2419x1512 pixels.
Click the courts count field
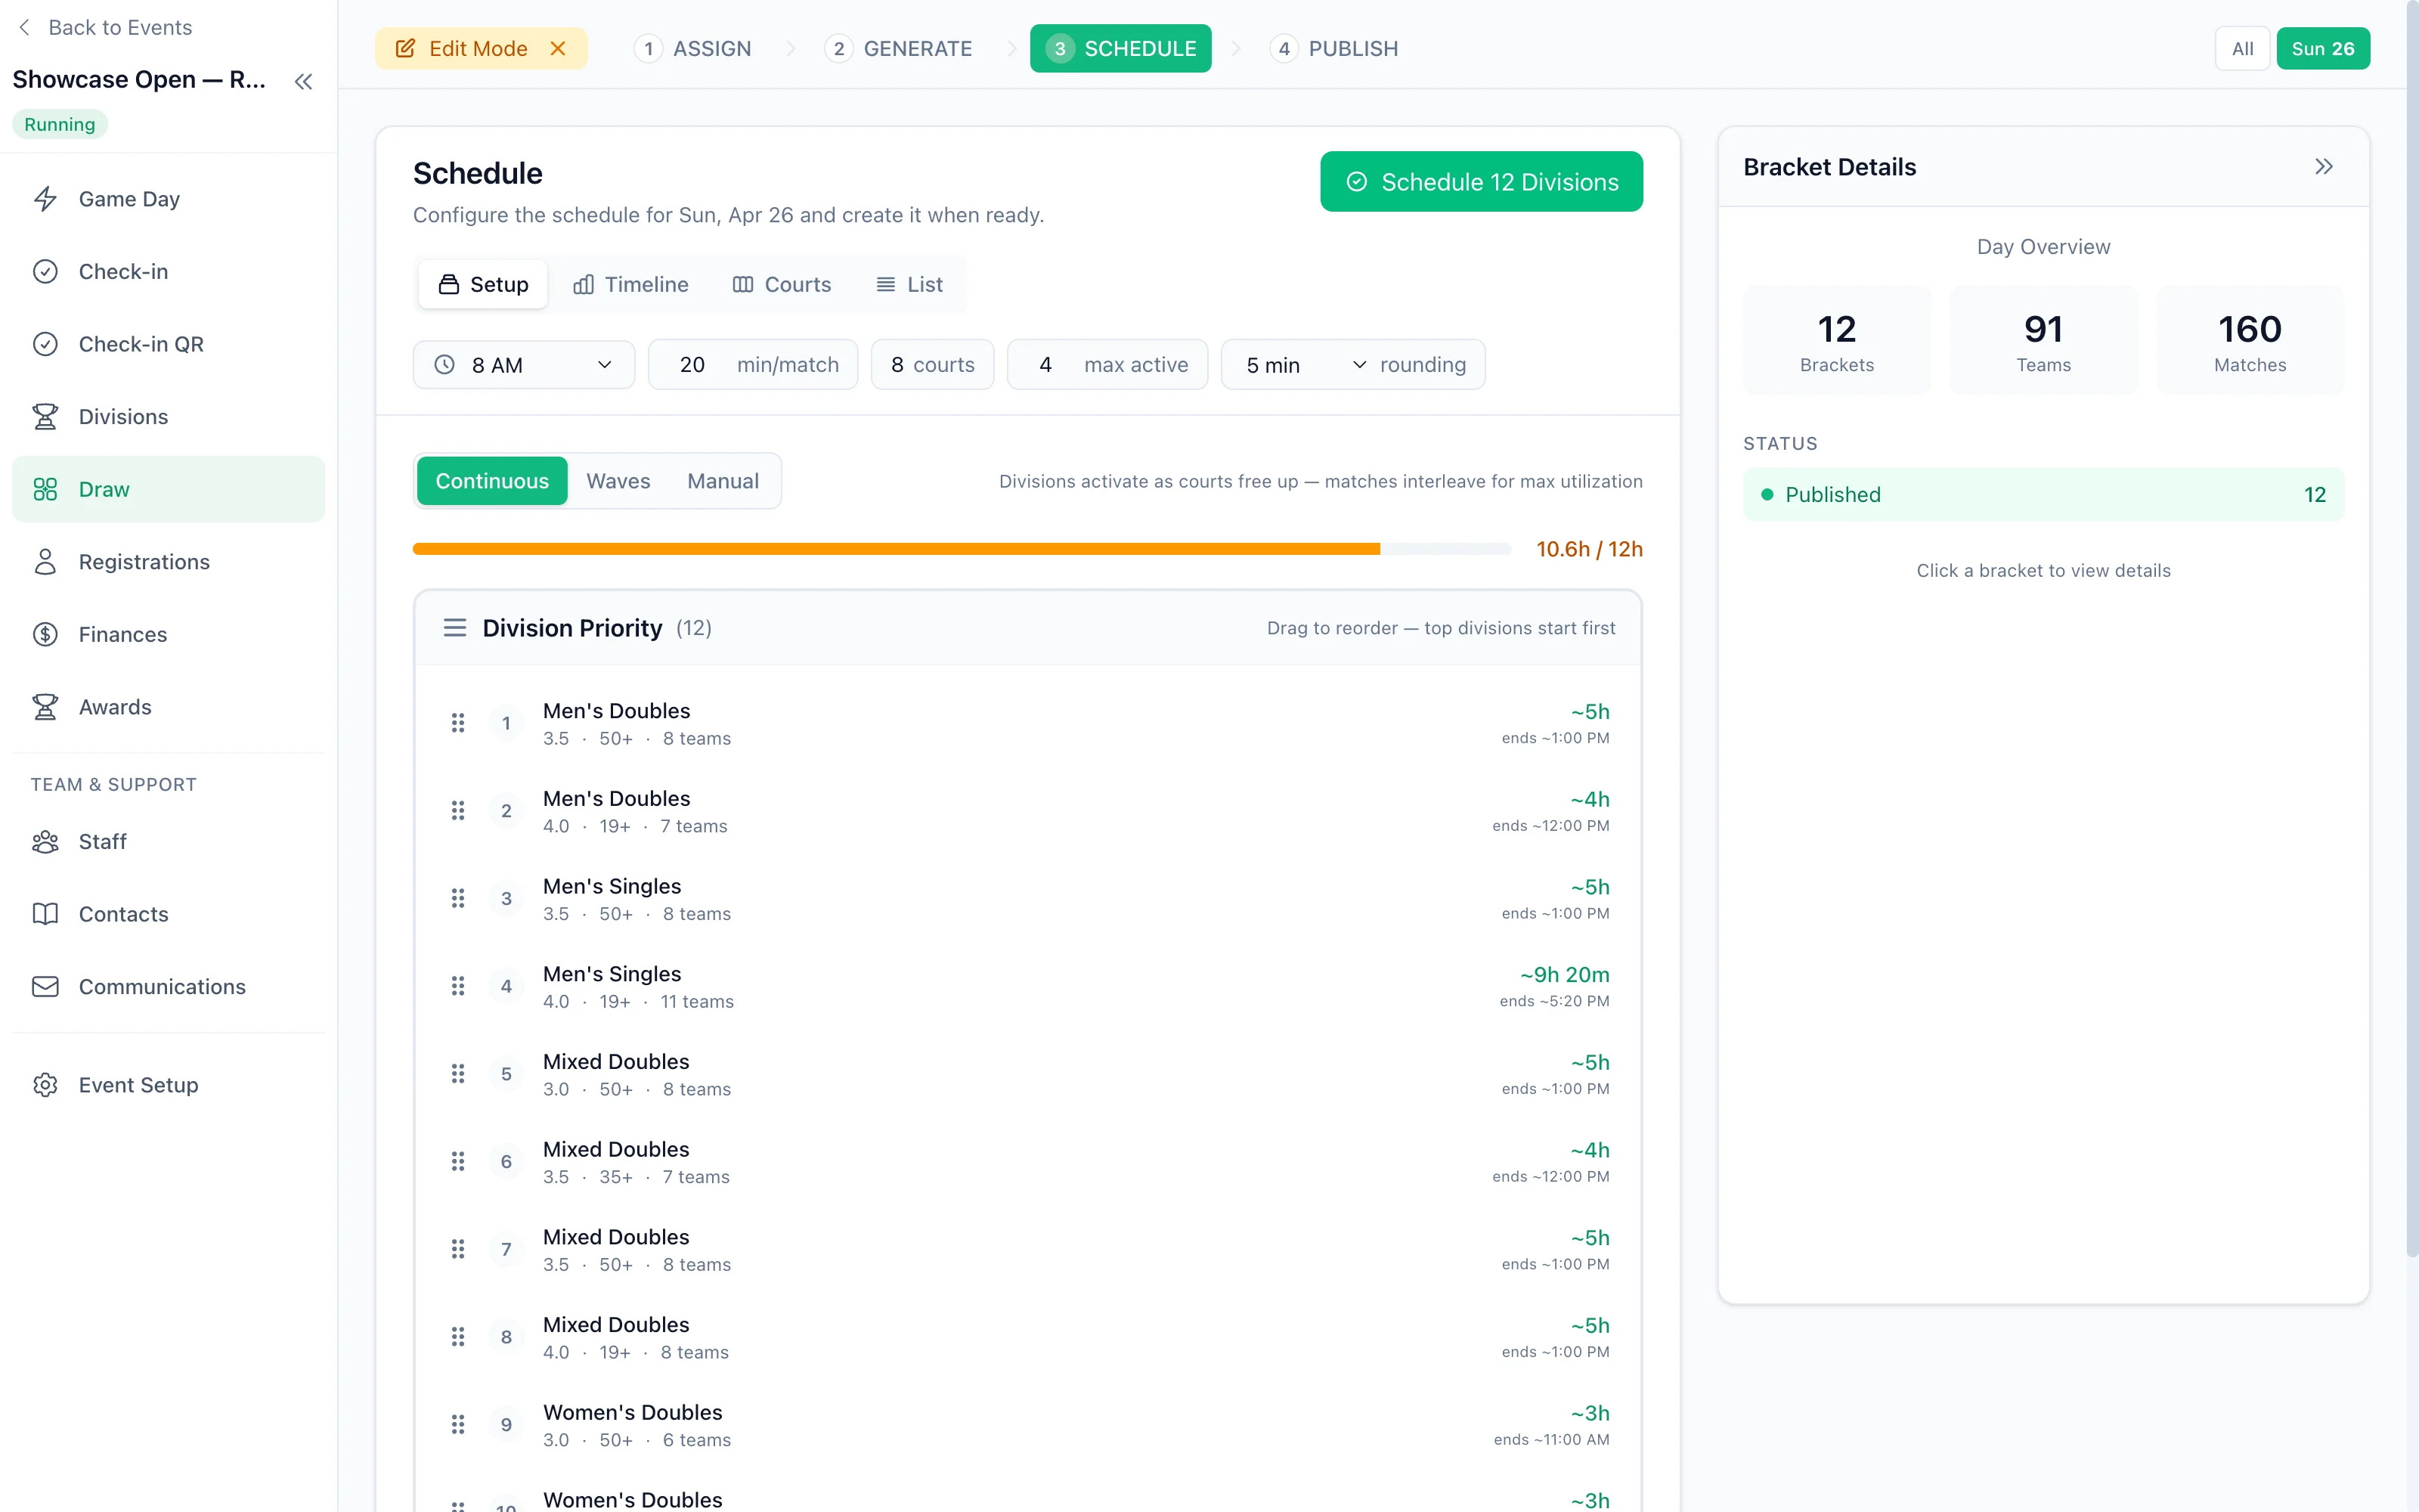933,365
